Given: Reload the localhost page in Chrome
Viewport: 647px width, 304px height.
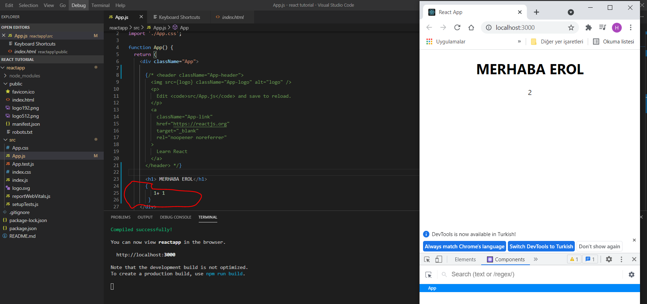Looking at the screenshot, I should pyautogui.click(x=457, y=28).
